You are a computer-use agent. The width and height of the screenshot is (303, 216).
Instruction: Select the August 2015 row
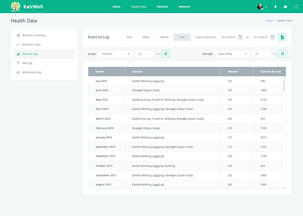click(185, 185)
